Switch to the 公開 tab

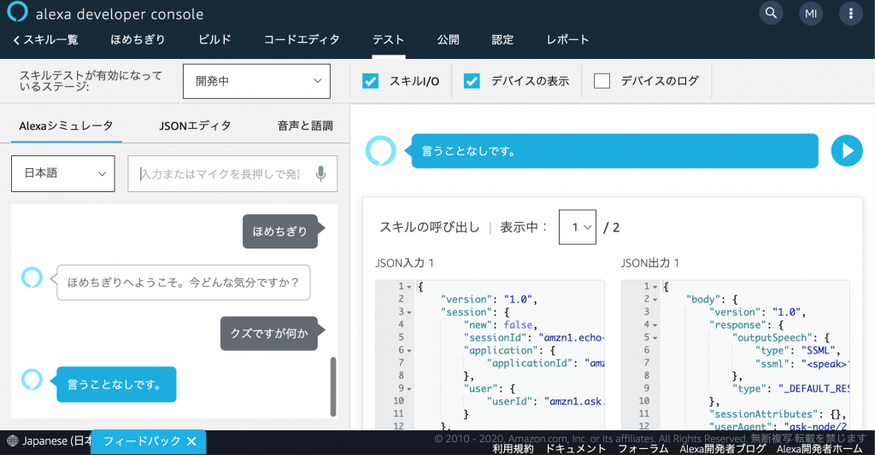click(448, 39)
